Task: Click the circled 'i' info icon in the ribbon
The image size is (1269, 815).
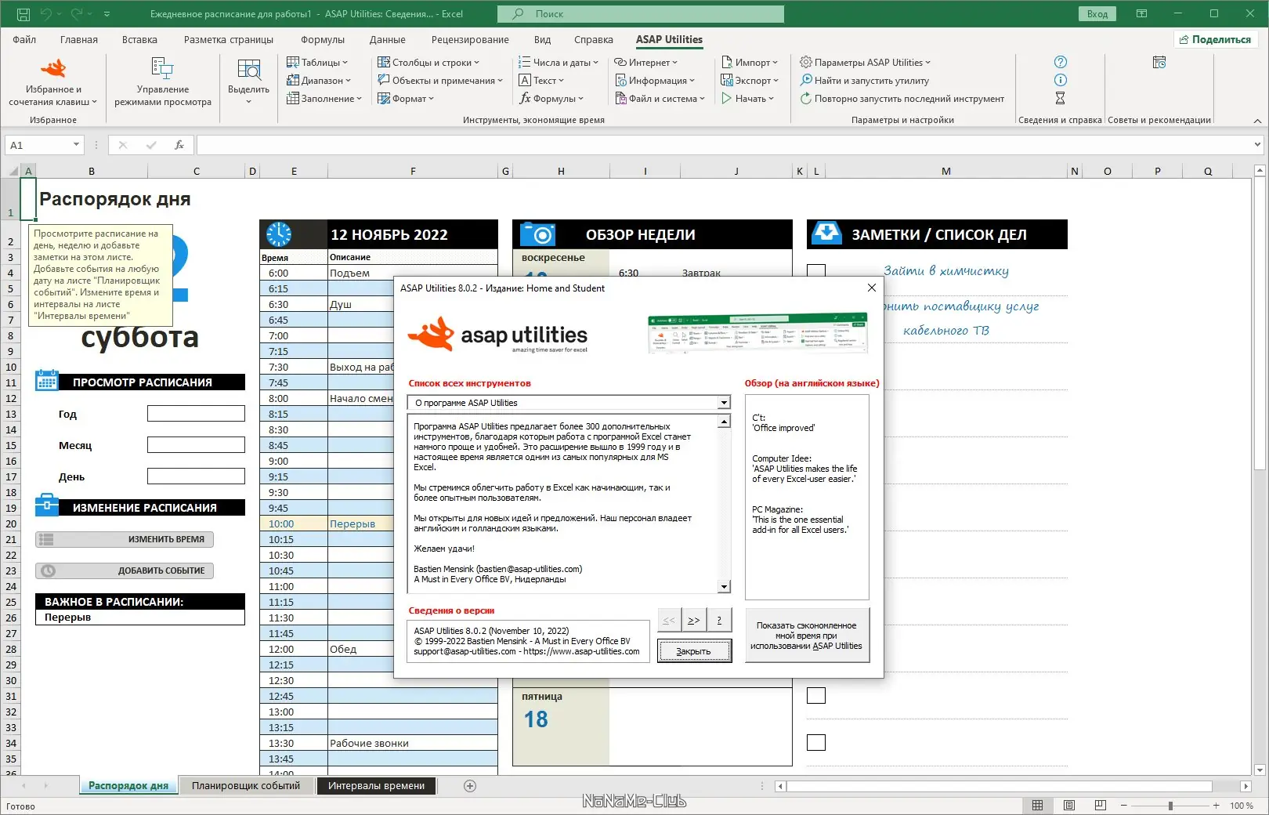Action: point(1060,80)
